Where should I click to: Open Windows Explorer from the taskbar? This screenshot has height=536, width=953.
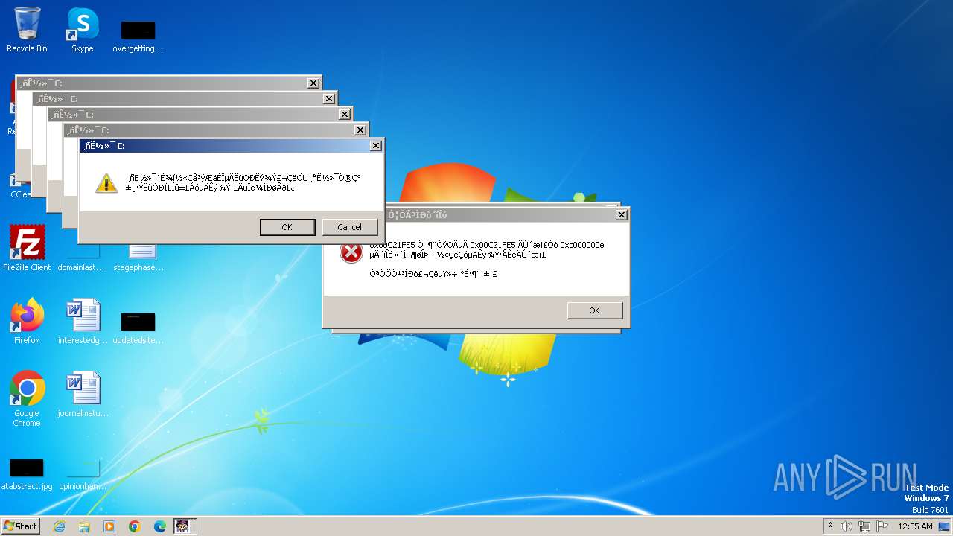tap(84, 526)
